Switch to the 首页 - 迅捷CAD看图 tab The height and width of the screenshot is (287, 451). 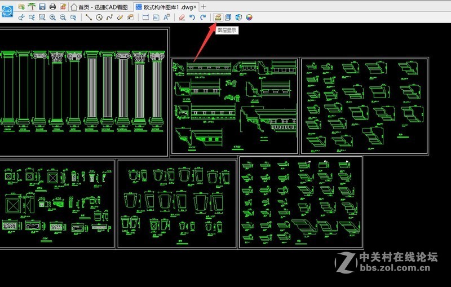tap(99, 7)
